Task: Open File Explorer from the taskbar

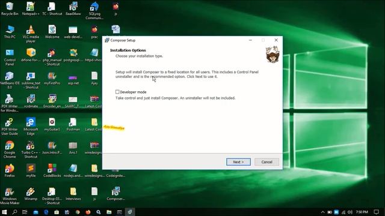Action: click(109, 212)
